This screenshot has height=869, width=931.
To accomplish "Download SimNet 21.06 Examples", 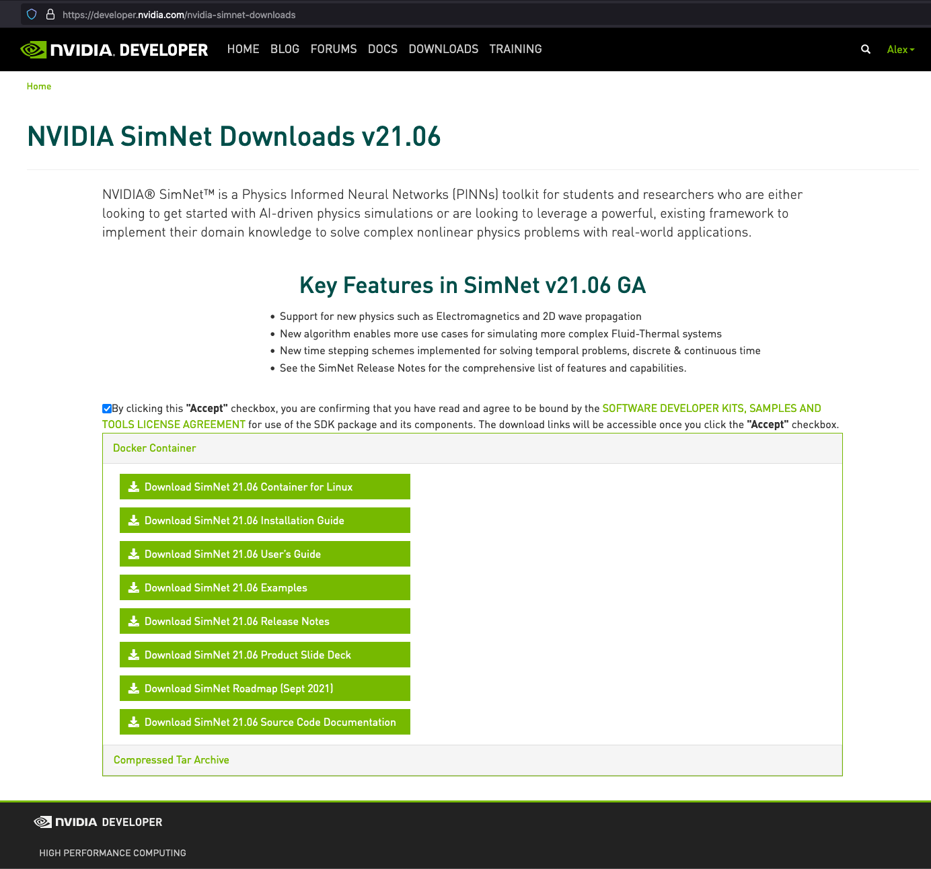I will click(265, 587).
